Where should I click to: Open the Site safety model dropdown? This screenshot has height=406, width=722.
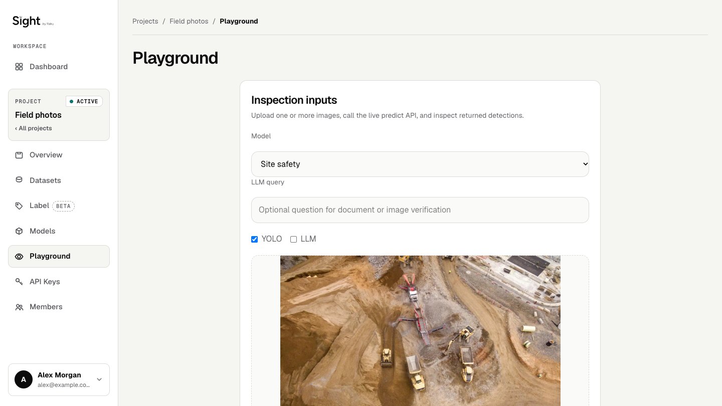tap(420, 164)
